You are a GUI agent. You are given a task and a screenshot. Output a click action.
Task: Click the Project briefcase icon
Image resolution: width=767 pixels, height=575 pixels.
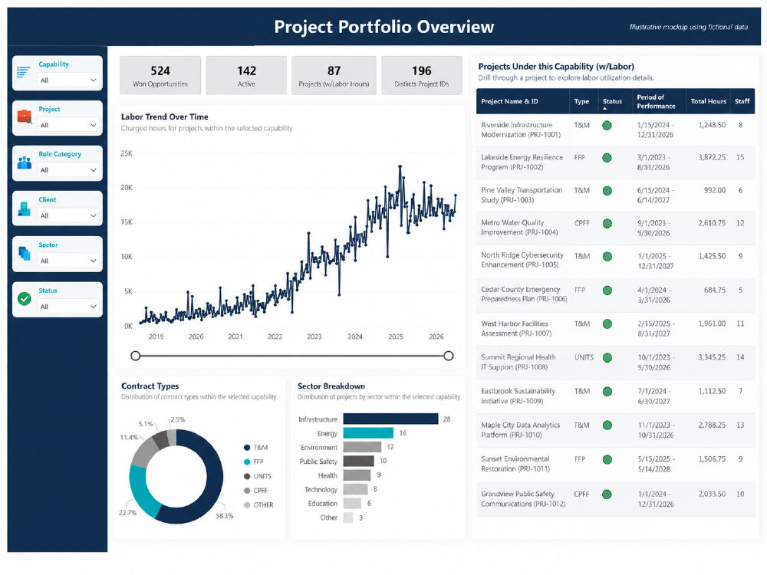pos(24,117)
